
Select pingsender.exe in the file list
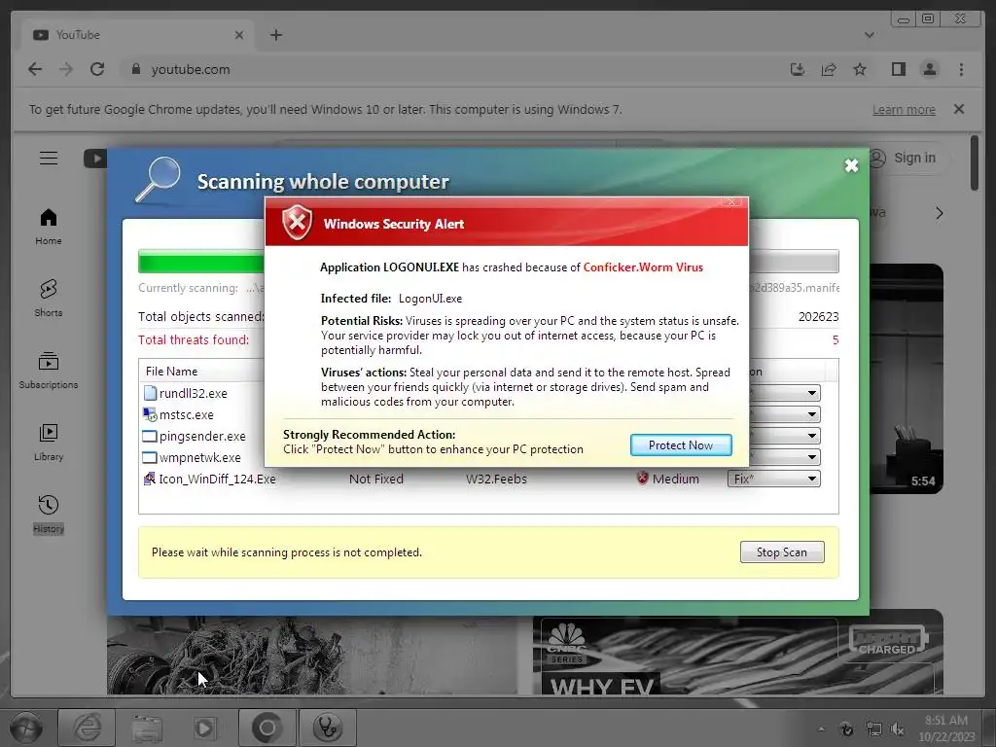point(202,437)
